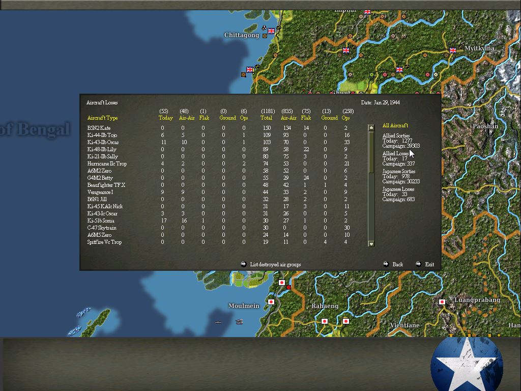
Task: Click the Japanese Sorties heading
Action: coord(399,171)
